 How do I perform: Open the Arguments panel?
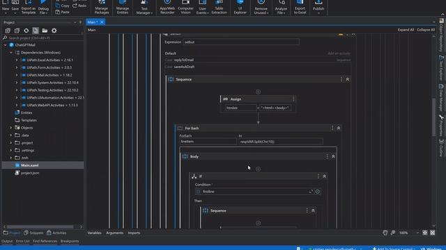click(x=114, y=233)
